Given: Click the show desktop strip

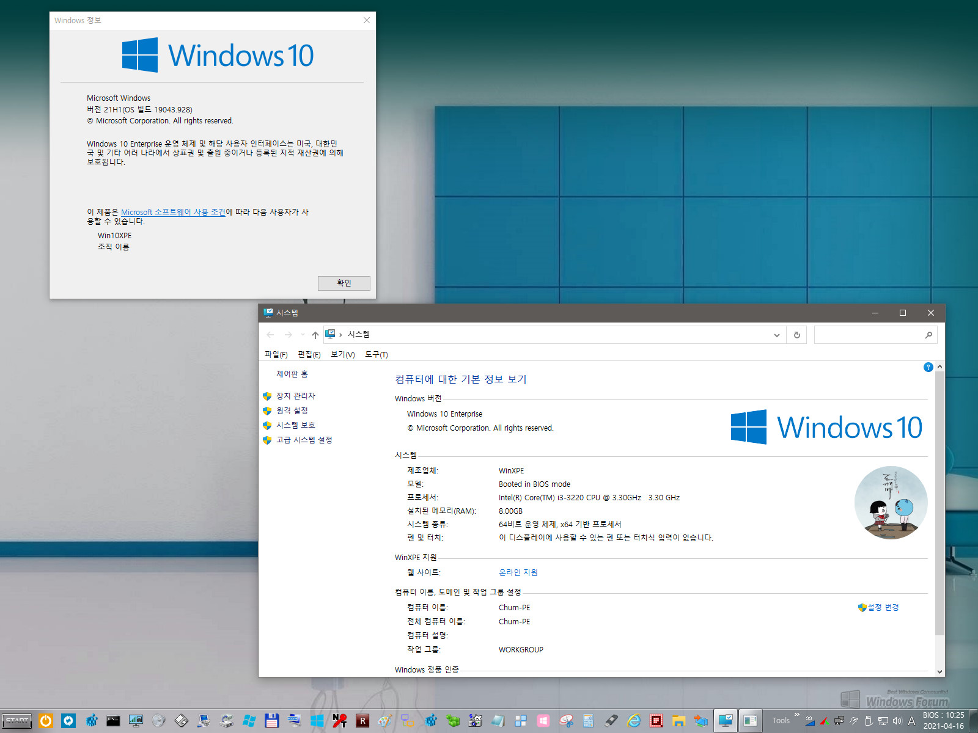Looking at the screenshot, I should 973,721.
